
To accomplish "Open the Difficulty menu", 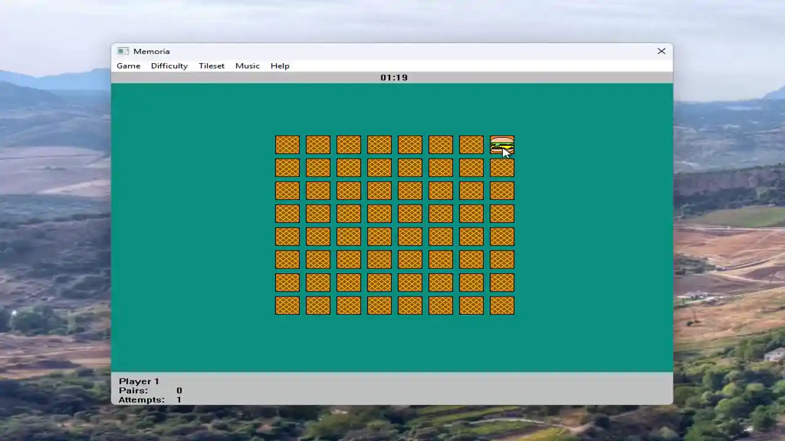I will (169, 66).
